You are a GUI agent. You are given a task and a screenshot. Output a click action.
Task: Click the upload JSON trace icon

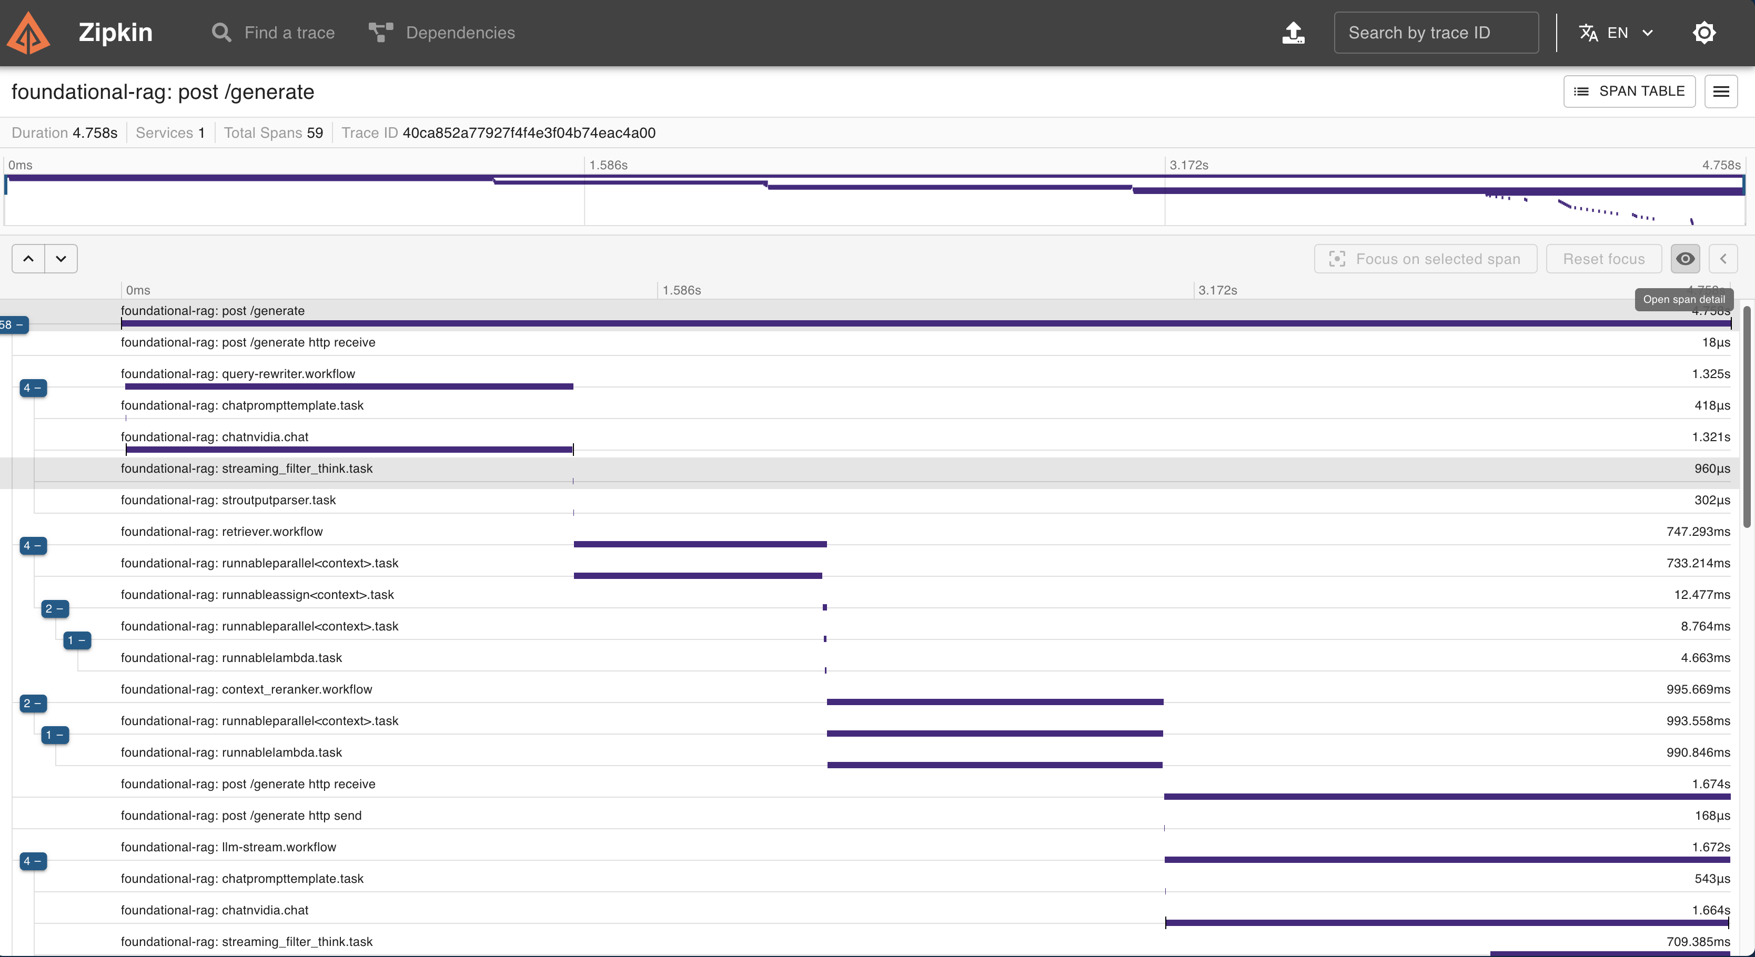click(x=1293, y=33)
